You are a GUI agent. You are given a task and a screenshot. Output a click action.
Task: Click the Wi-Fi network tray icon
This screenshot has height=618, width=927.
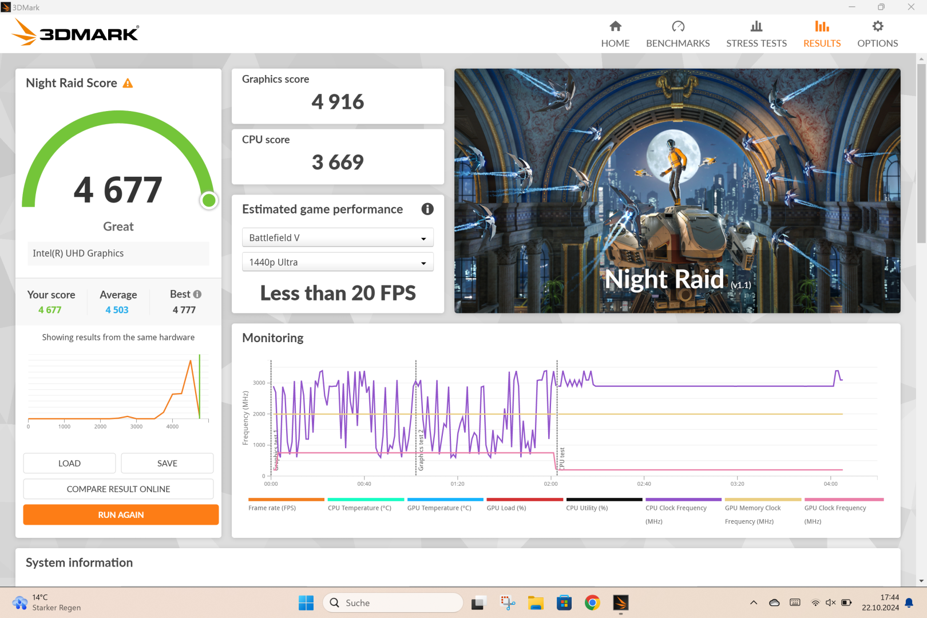(815, 603)
